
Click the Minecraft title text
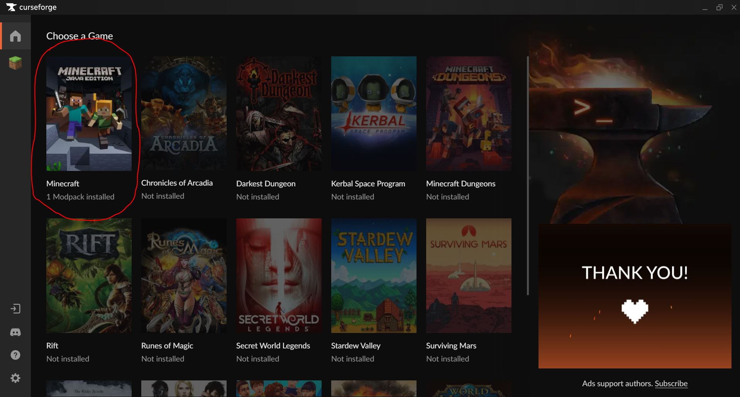63,184
